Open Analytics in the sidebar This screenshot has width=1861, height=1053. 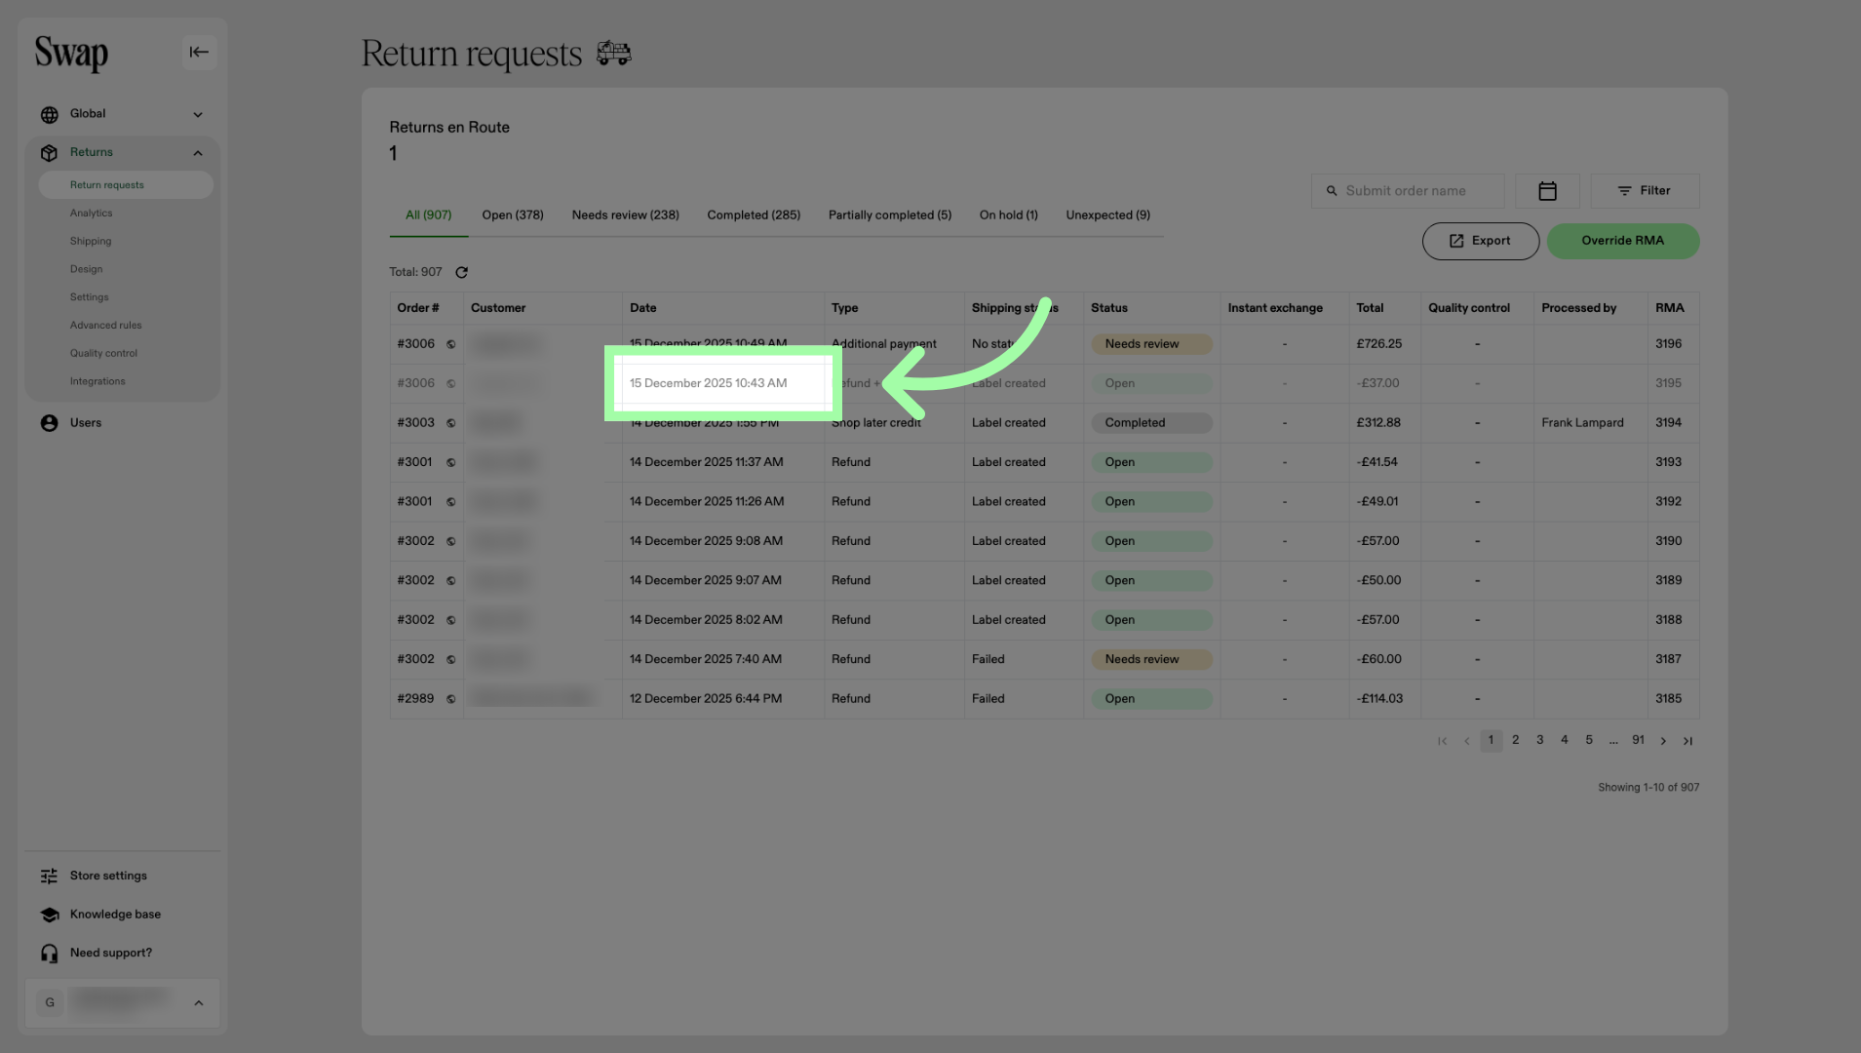coord(91,214)
